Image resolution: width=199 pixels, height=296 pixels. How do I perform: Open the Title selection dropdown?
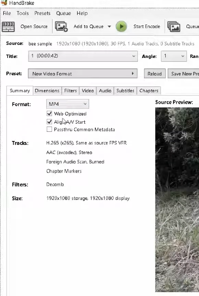click(x=83, y=56)
